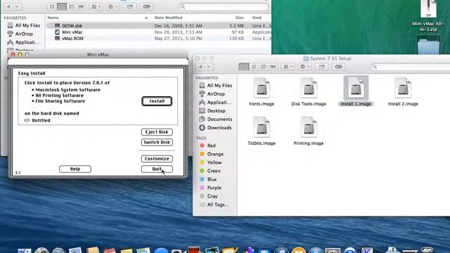Select the folder icon on the desktop

428,46
